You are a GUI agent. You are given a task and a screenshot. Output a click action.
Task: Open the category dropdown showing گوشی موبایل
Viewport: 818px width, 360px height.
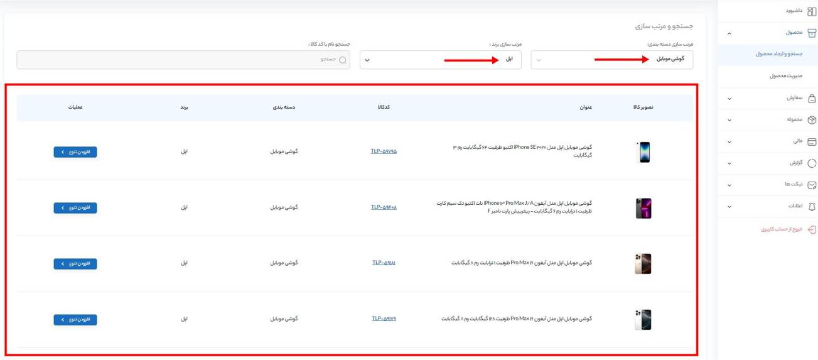pos(612,60)
